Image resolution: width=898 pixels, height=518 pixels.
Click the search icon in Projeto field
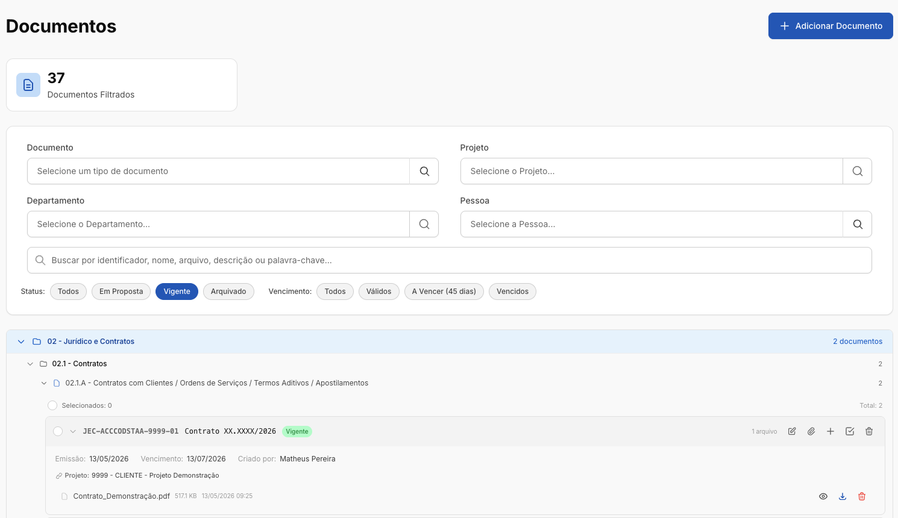[858, 171]
